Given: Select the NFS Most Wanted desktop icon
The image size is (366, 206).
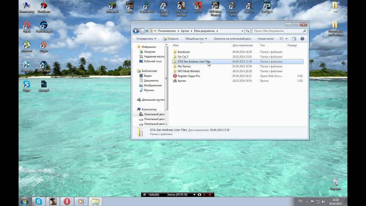Looking at the screenshot, I should 215,9.
